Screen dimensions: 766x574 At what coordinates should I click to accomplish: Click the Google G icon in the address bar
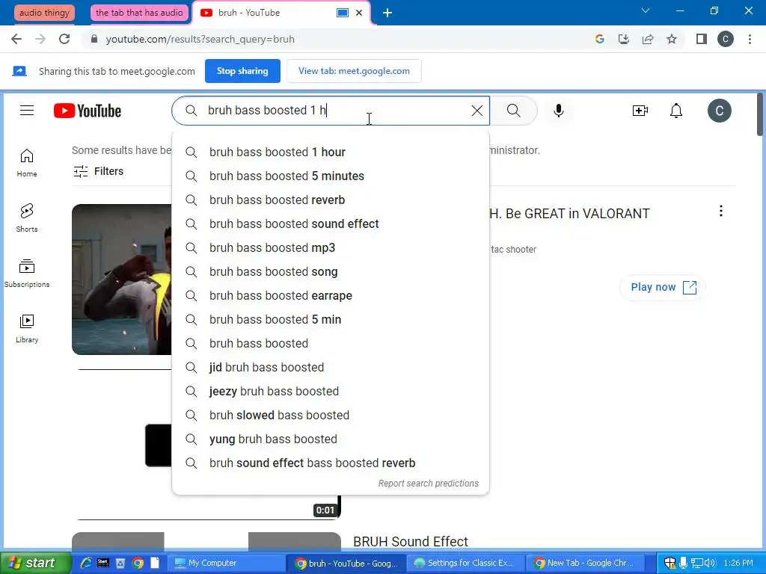coord(600,39)
